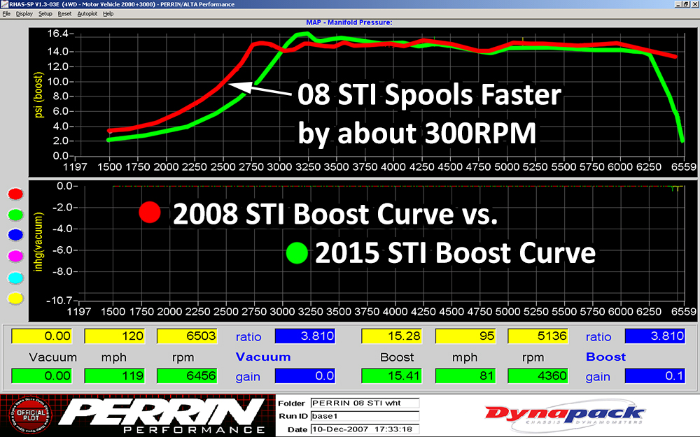
Task: Click the Official Plot badge
Action: pos(30,415)
